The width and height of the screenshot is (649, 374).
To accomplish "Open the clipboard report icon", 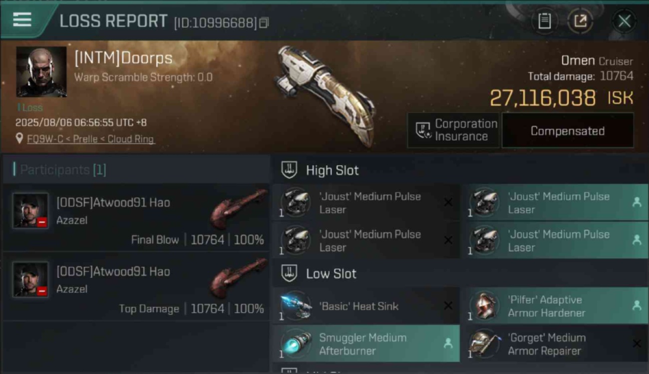I will click(x=544, y=21).
